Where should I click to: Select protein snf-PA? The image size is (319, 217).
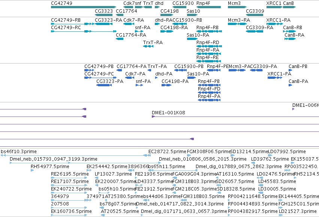139,85
